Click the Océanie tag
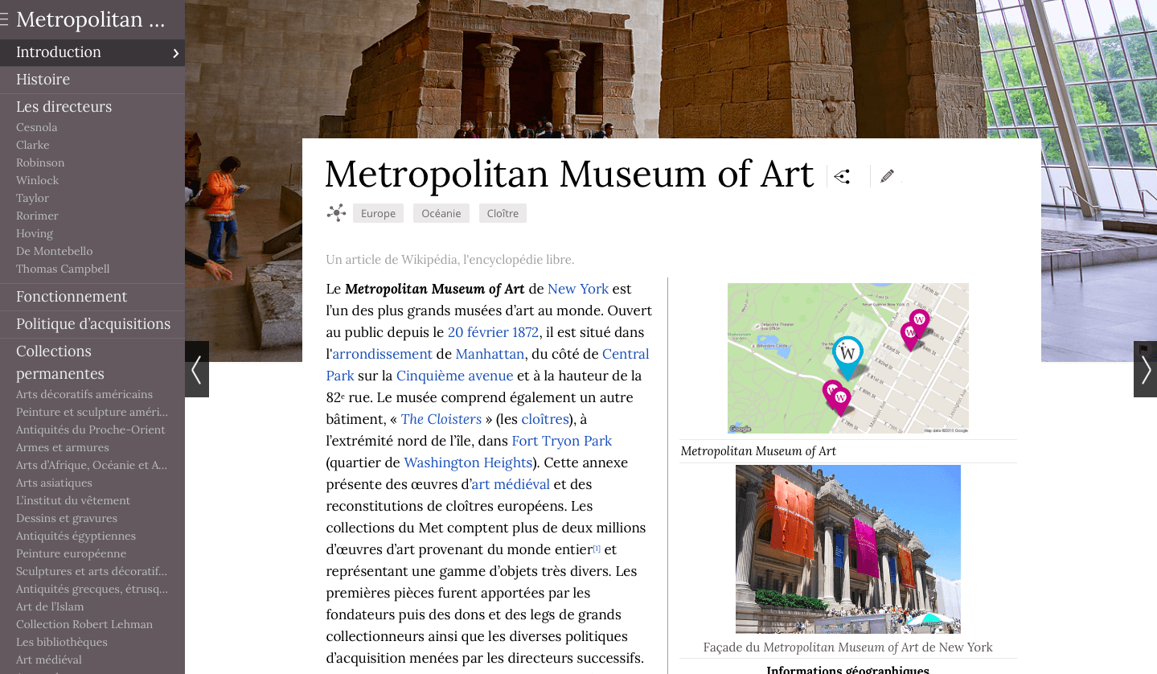 coord(441,213)
